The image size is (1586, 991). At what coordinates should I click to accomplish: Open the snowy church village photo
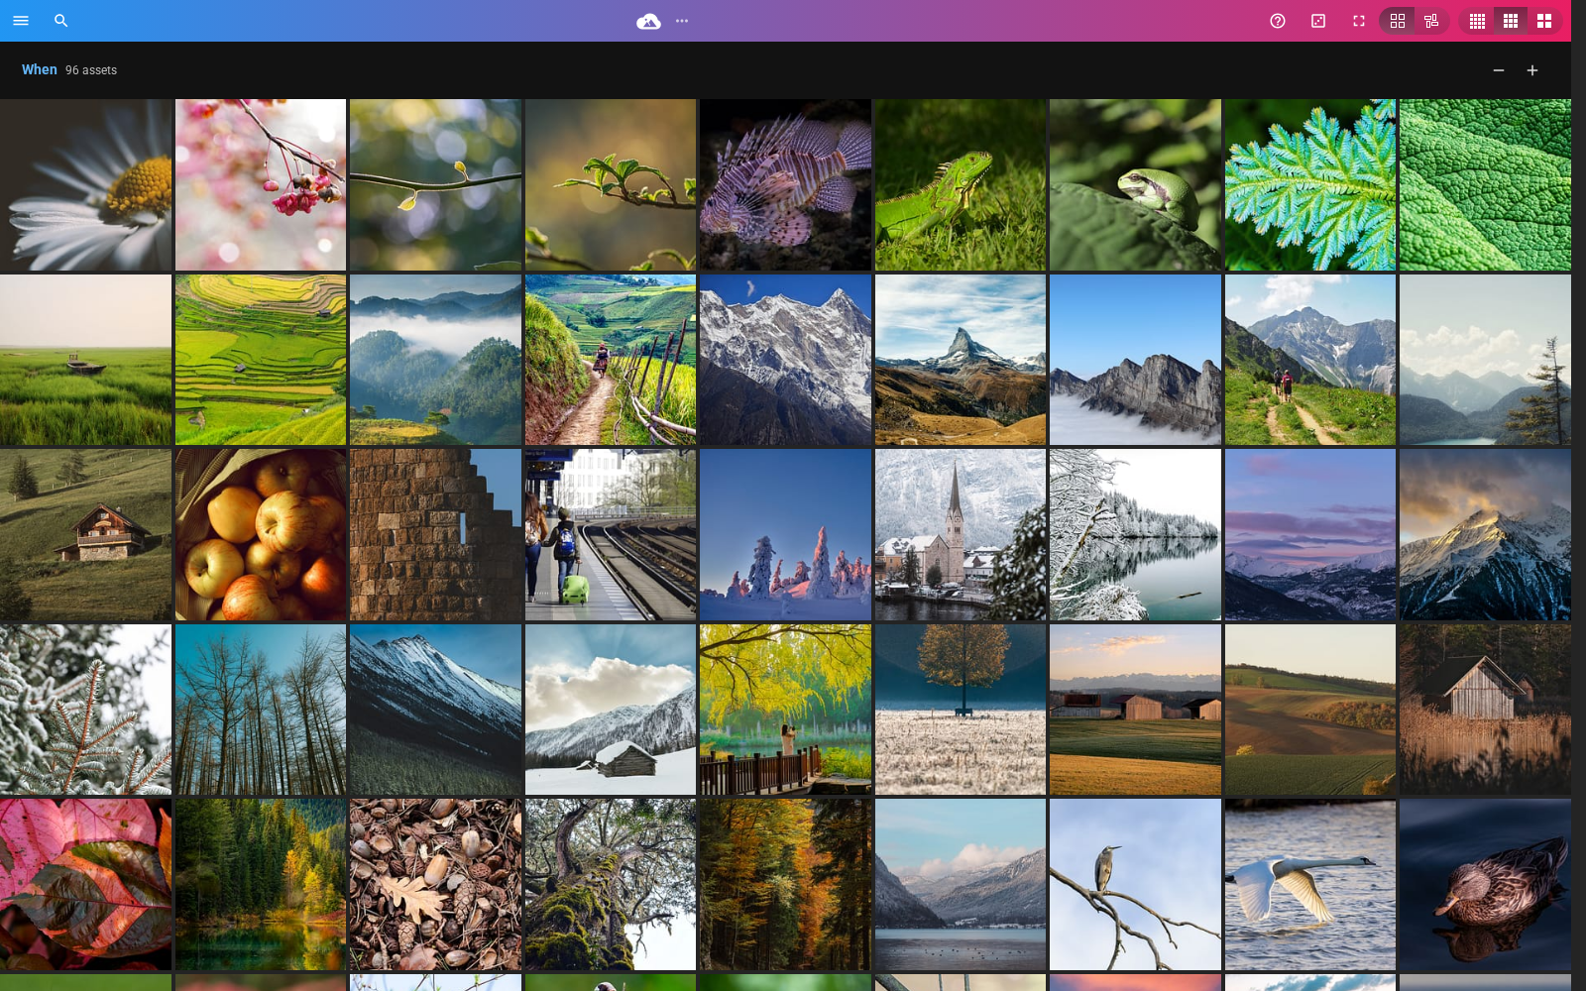click(x=961, y=534)
